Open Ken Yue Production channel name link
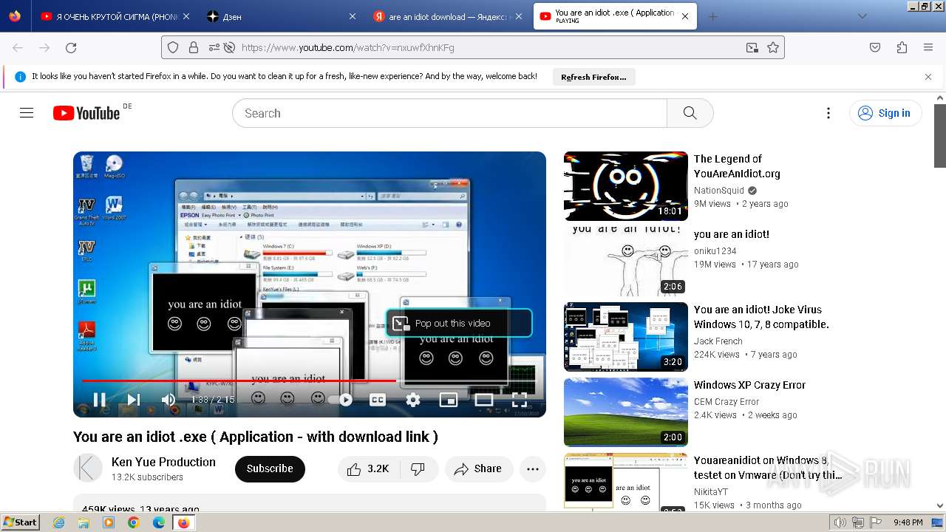Image resolution: width=946 pixels, height=532 pixels. pyautogui.click(x=163, y=462)
